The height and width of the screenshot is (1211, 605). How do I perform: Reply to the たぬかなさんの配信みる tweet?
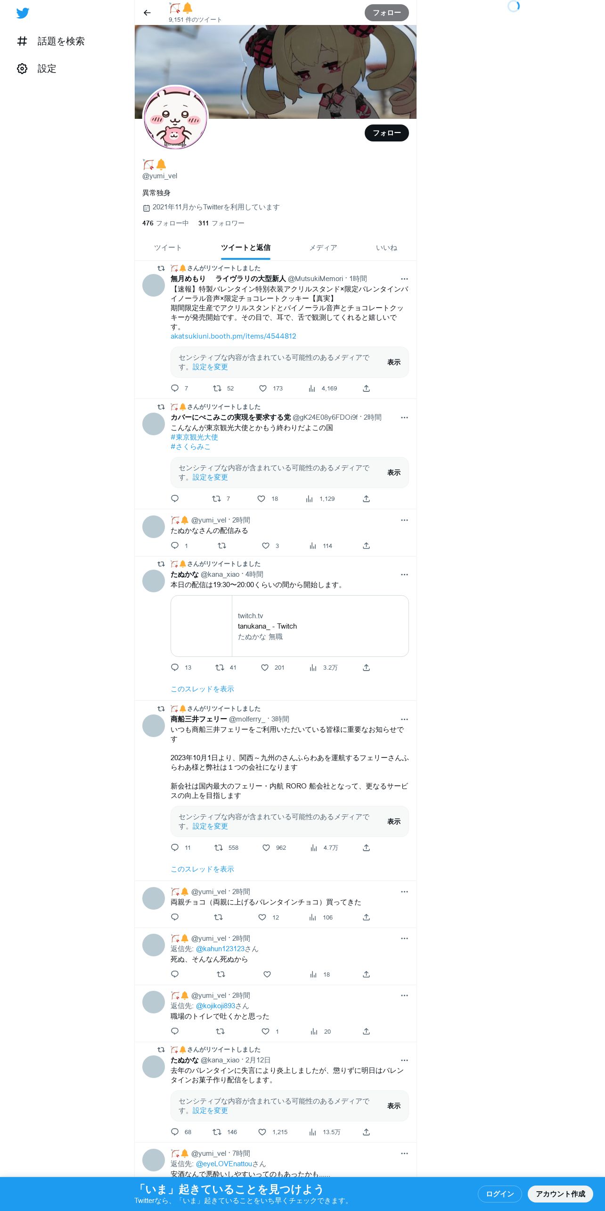tap(175, 546)
